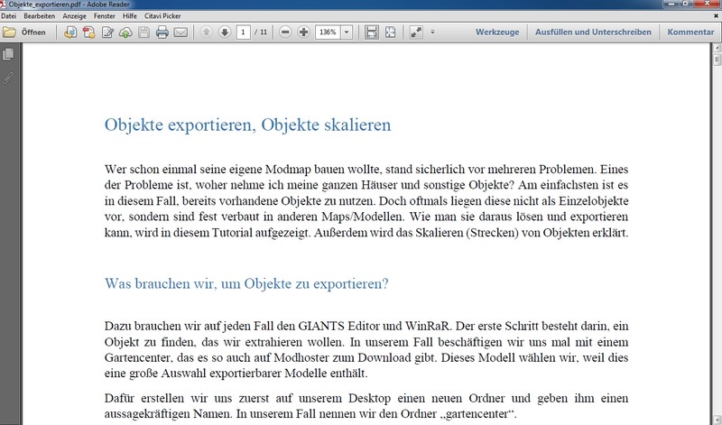Open the Kommentar pane
Screen dimensions: 722x425
click(x=690, y=32)
